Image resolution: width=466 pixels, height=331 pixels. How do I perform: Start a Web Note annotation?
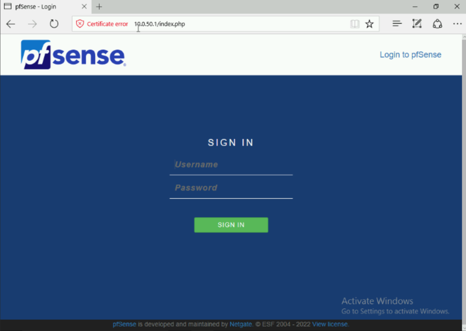[417, 23]
